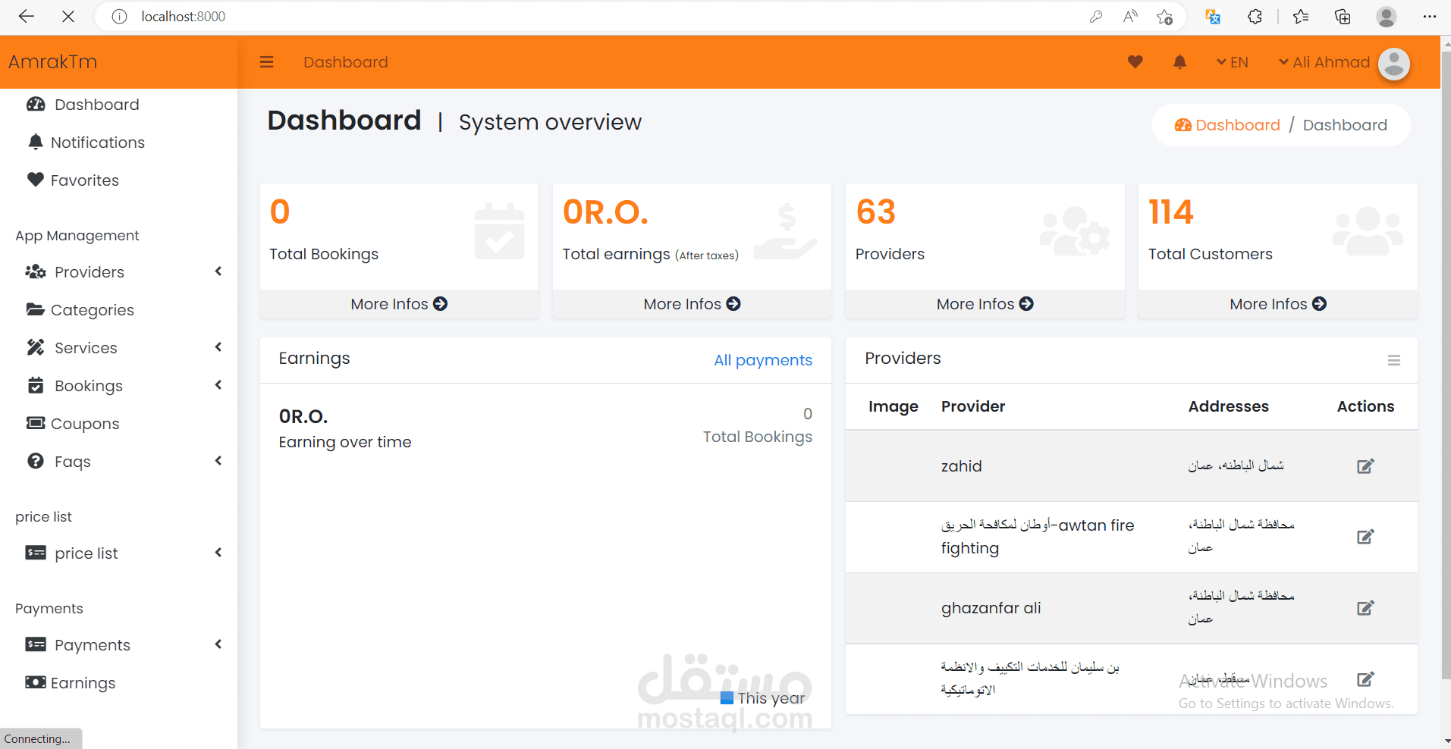Toggle This year legend in Earnings chart
The height and width of the screenshot is (749, 1451).
pyautogui.click(x=763, y=698)
